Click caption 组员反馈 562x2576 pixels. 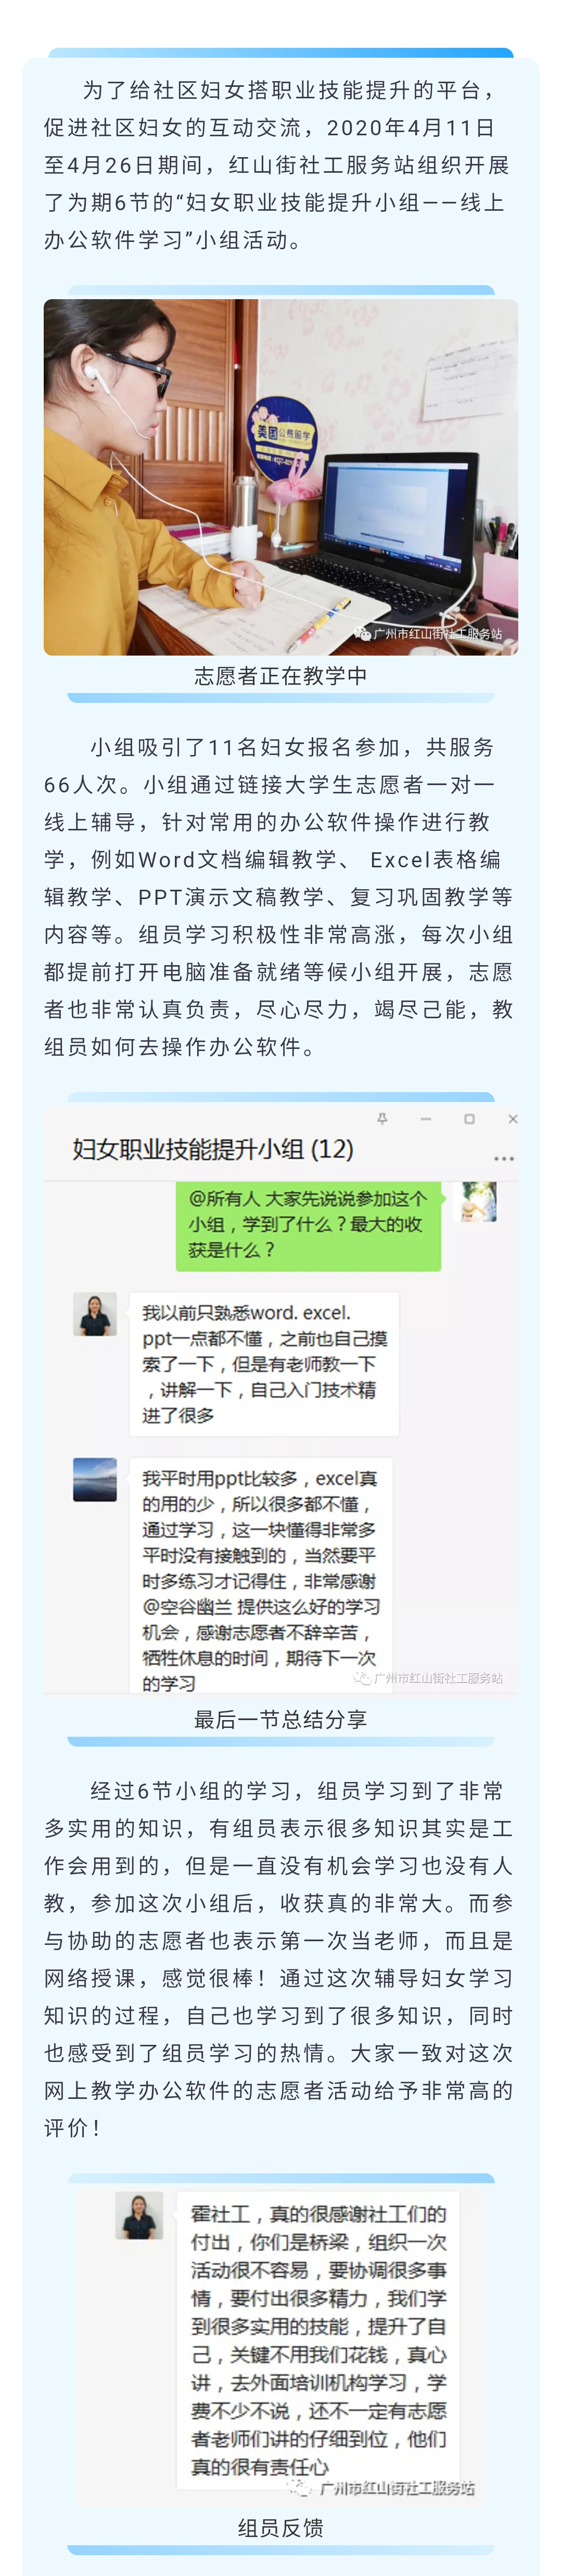281,2527
